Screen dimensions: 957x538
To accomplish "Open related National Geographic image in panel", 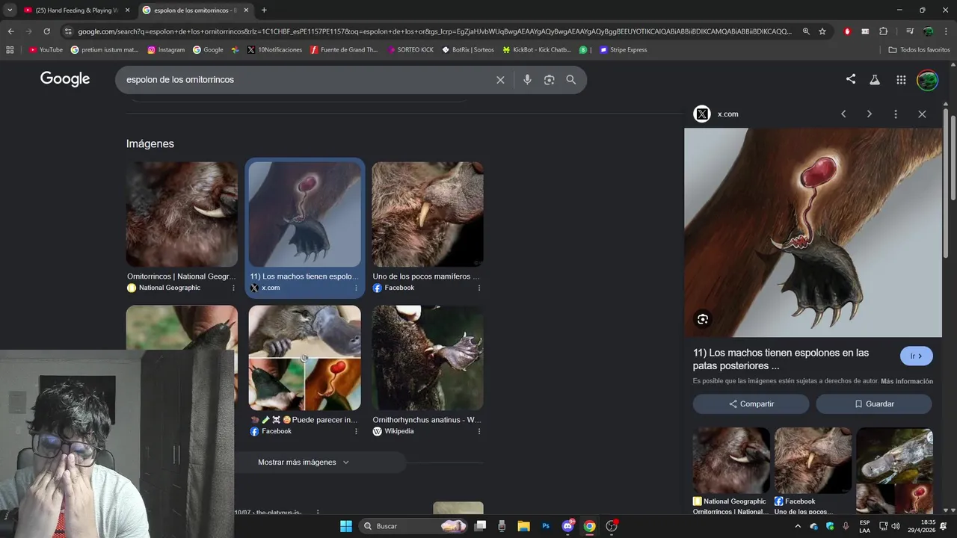I will [x=731, y=460].
